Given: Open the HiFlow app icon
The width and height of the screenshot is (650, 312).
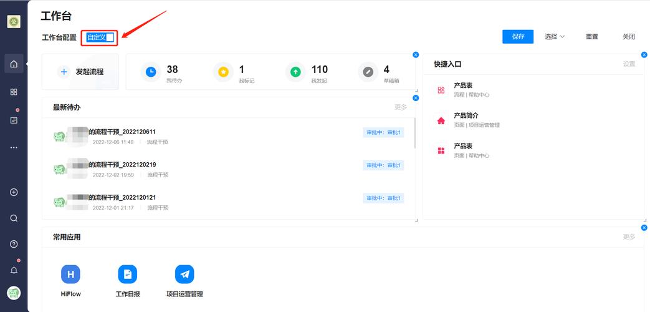Looking at the screenshot, I should click(x=70, y=274).
